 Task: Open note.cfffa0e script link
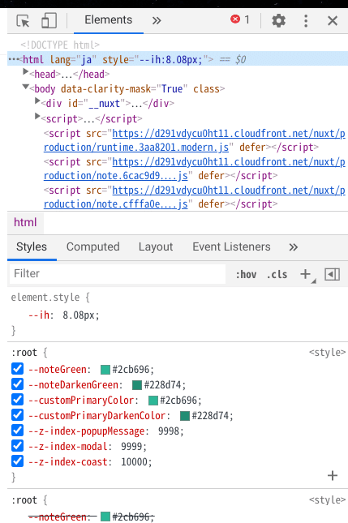pyautogui.click(x=194, y=197)
